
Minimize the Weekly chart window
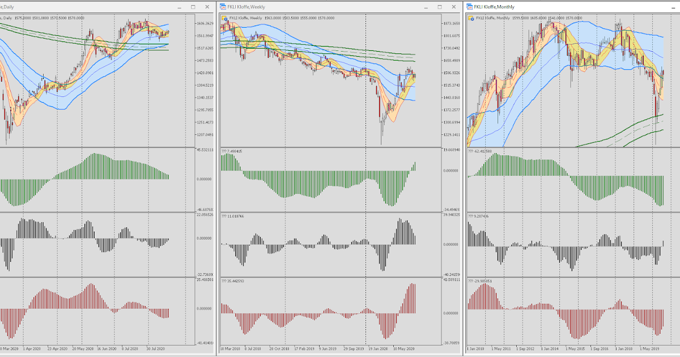[x=426, y=7]
